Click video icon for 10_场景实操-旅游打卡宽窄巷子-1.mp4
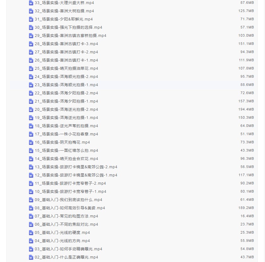Screen dimensions: 265x262 pos(31,192)
